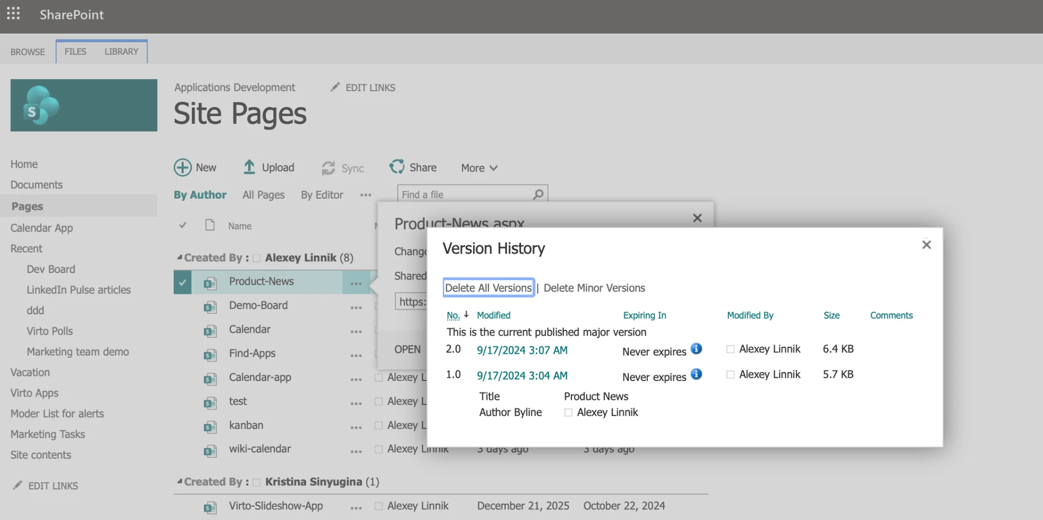Click OPEN in the Product-News callout
1043x520 pixels.
pyautogui.click(x=407, y=349)
